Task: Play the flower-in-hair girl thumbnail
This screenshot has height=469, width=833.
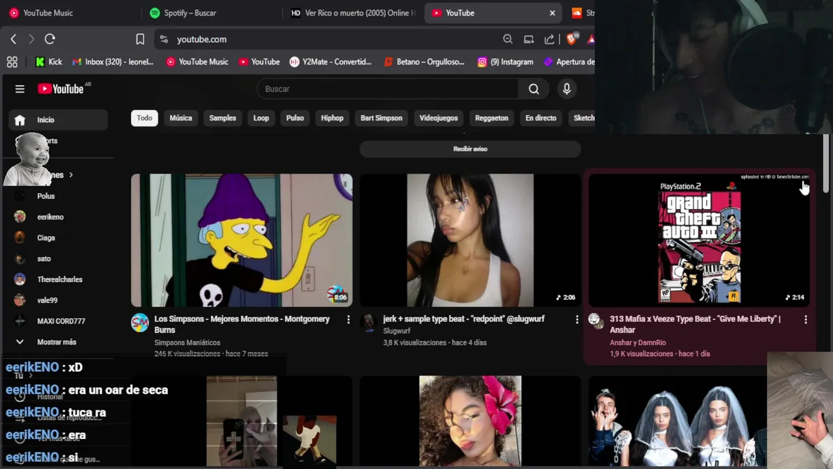Action: coord(470,421)
